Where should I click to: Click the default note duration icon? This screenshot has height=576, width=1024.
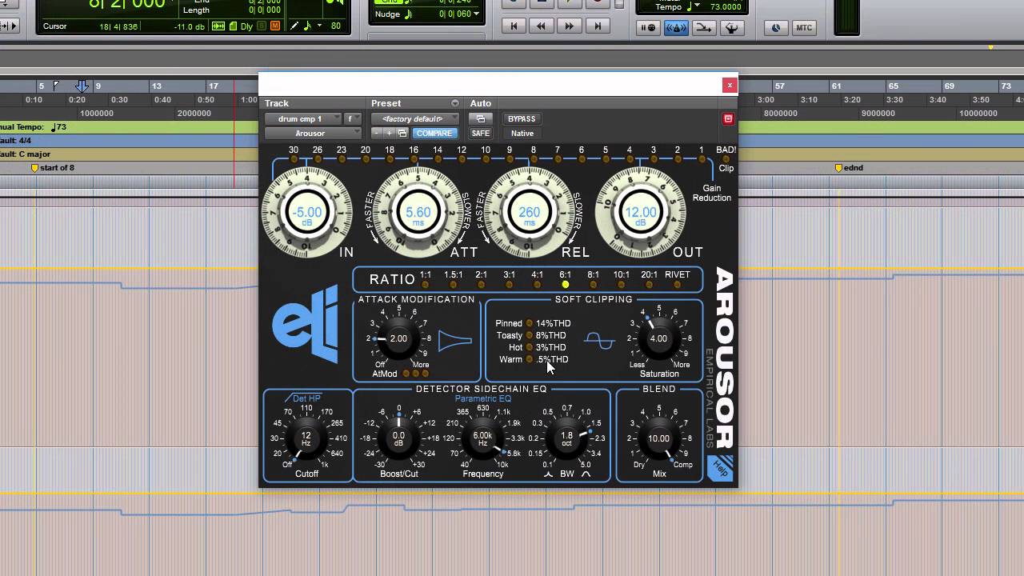308,26
